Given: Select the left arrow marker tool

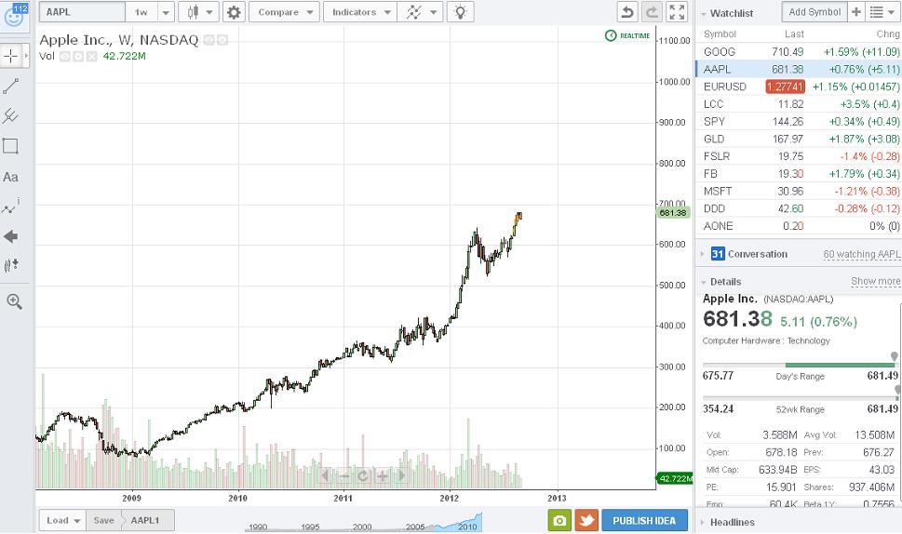Looking at the screenshot, I should [x=10, y=236].
